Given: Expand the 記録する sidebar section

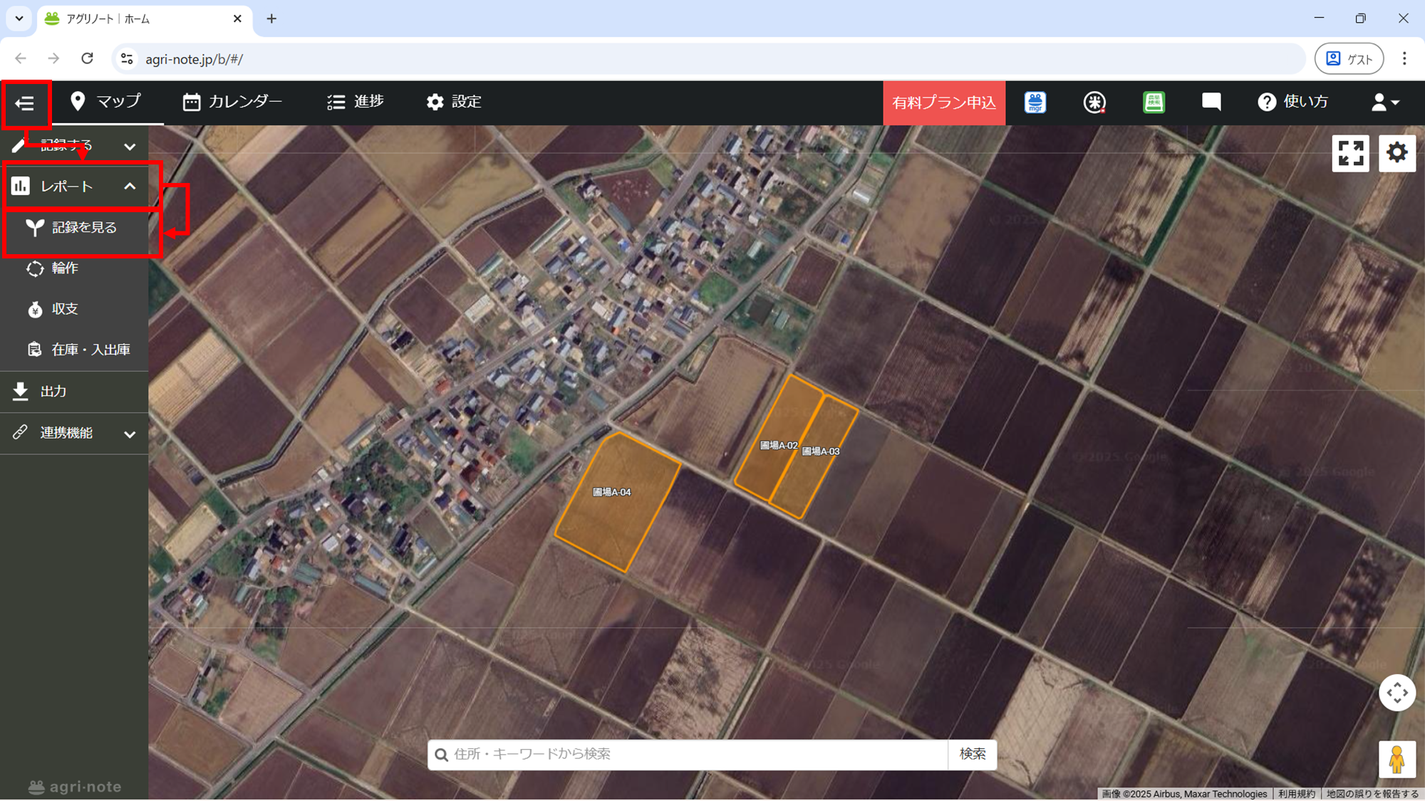Looking at the screenshot, I should tap(74, 146).
